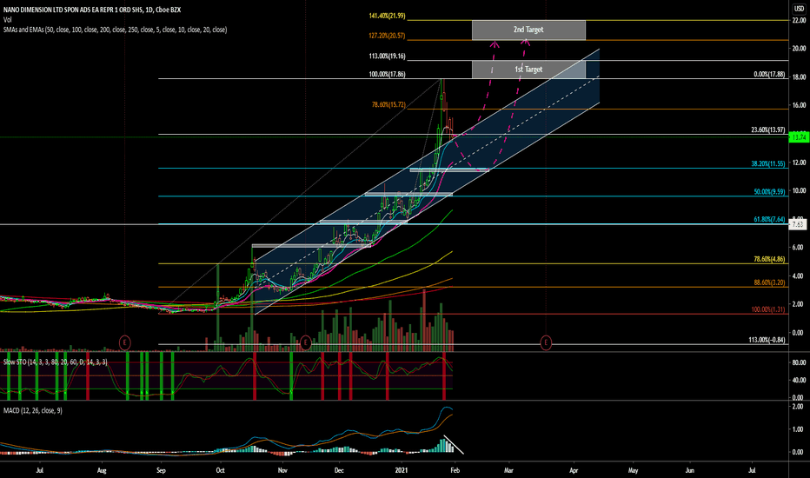Click the 50.00%(9.59) retracement label
Image resolution: width=810 pixels, height=478 pixels.
tap(769, 192)
